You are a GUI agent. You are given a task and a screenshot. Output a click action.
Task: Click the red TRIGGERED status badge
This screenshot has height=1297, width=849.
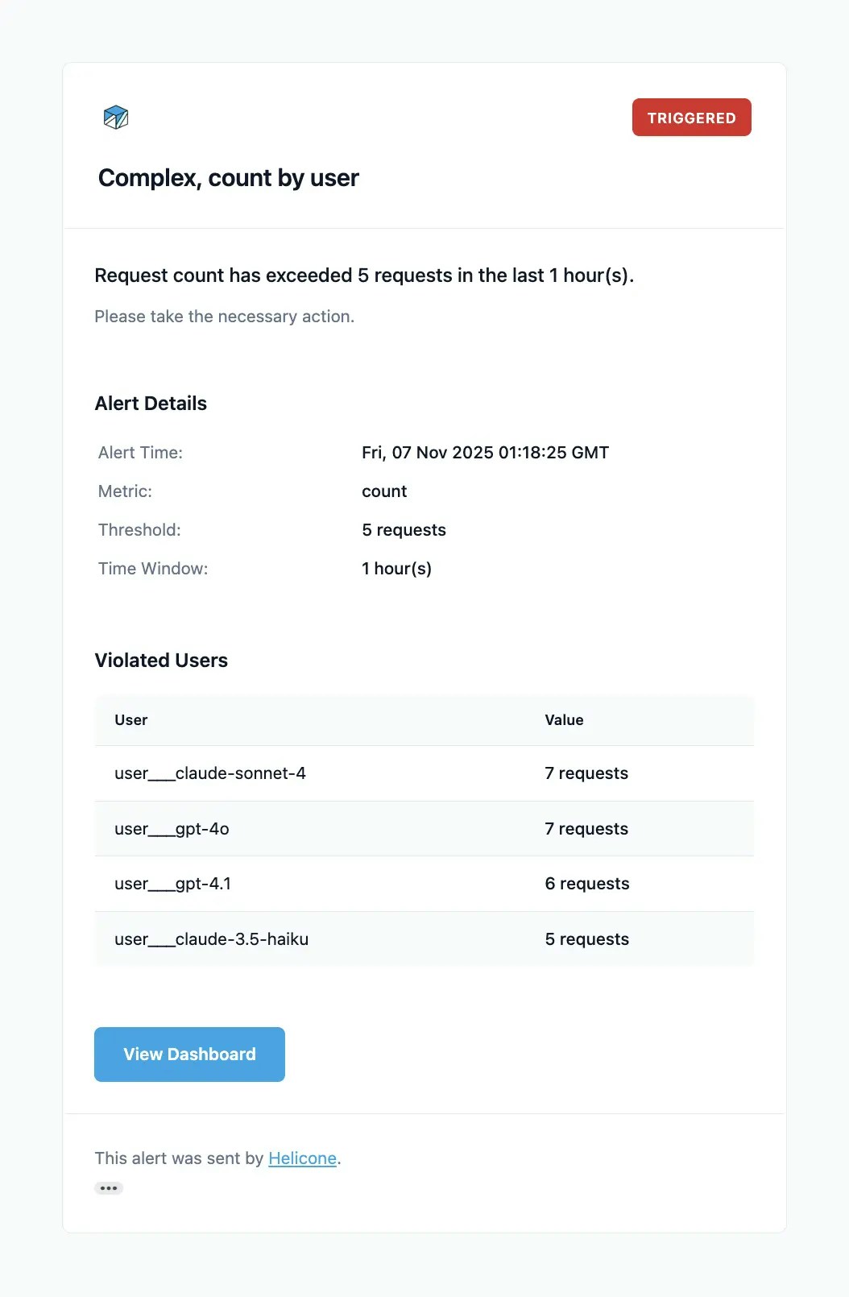point(691,117)
